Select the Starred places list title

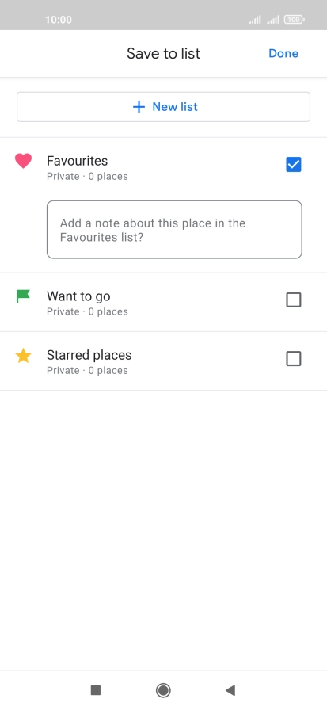pyautogui.click(x=89, y=355)
